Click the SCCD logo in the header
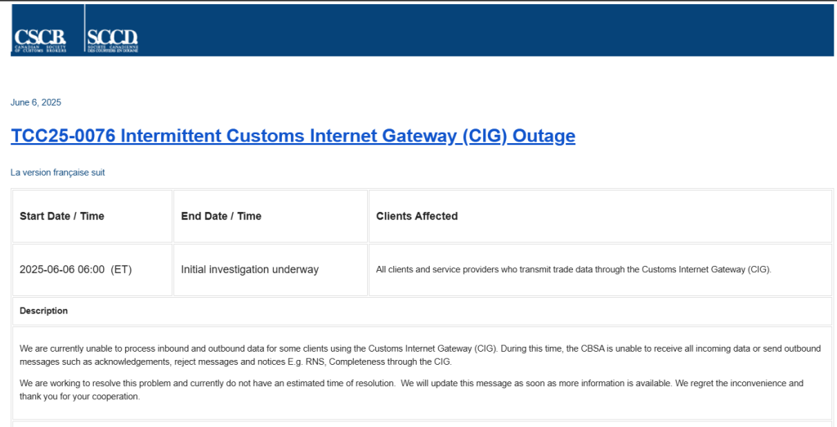Image resolution: width=837 pixels, height=427 pixels. 112,40
